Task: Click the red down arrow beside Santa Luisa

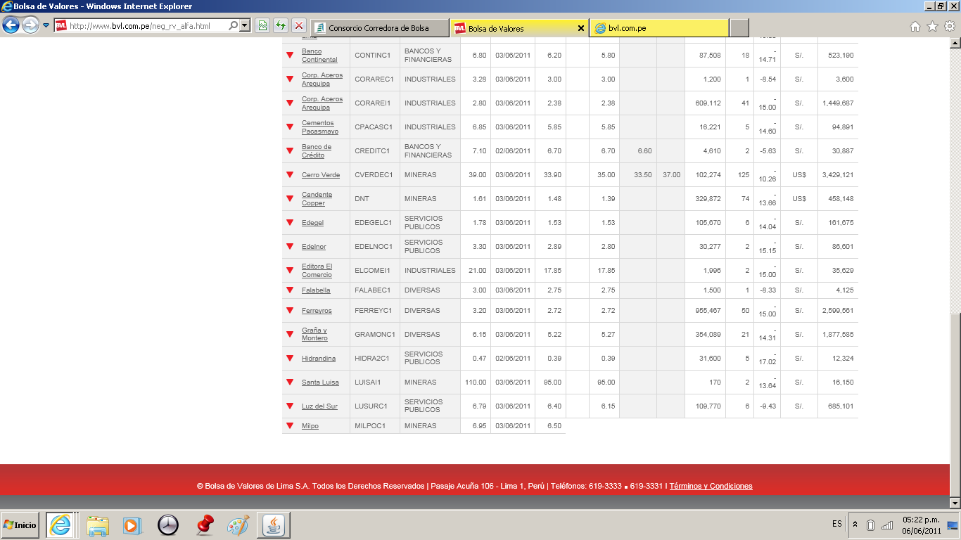Action: (x=290, y=382)
